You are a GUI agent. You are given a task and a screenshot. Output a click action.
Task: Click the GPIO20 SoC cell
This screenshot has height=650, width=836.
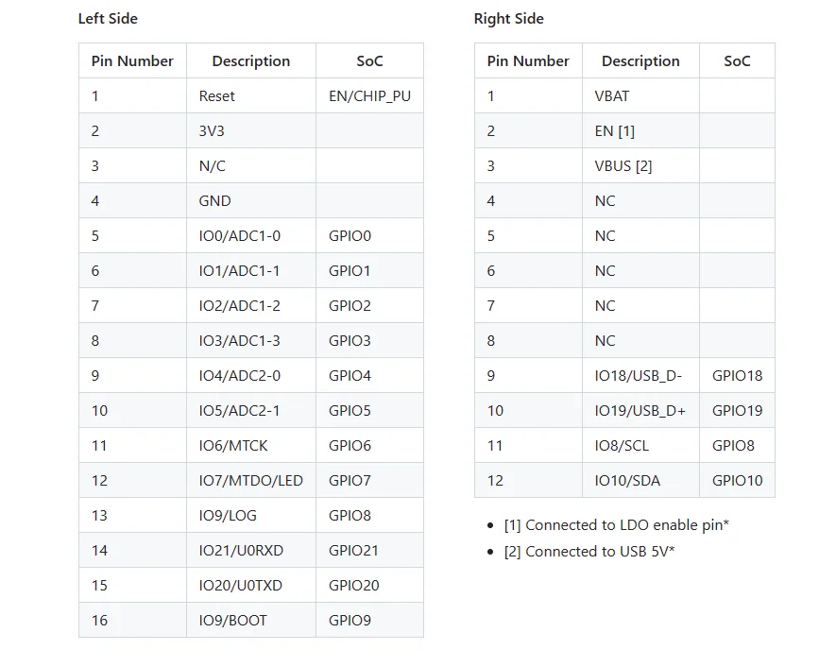pos(354,586)
